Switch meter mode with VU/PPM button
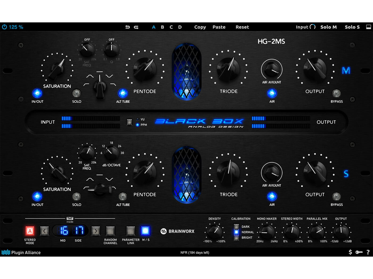Image resolution: width=373 pixels, height=279 pixels. coord(129,122)
